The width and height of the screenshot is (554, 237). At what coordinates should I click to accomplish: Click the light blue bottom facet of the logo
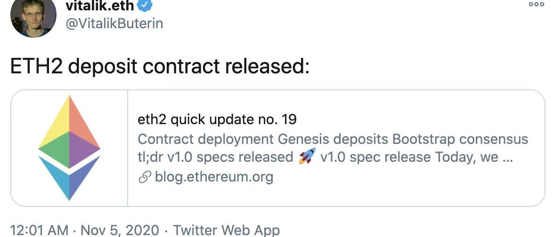click(57, 175)
